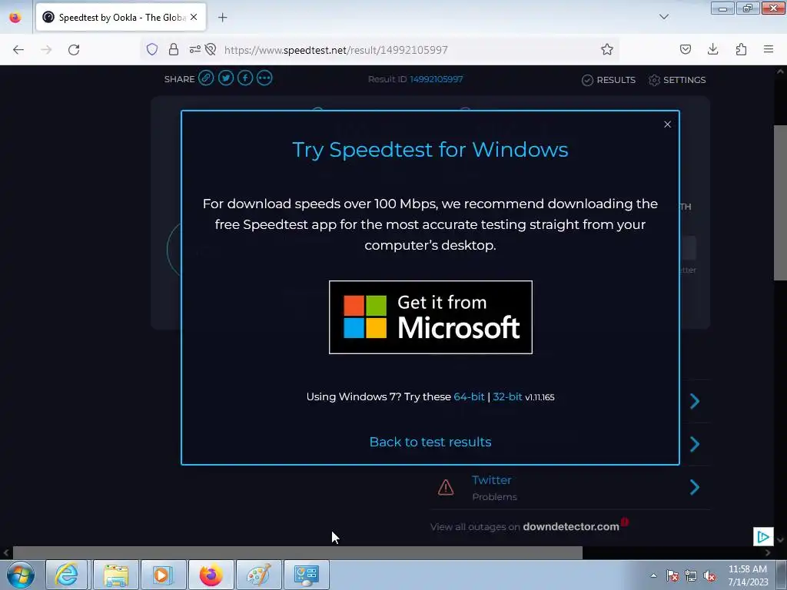This screenshot has height=590, width=787.
Task: Open the site permissions icon in address bar
Action: point(194,49)
